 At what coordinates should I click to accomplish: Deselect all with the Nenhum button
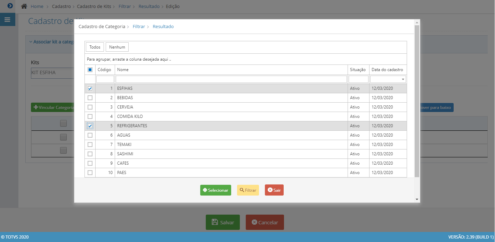117,47
